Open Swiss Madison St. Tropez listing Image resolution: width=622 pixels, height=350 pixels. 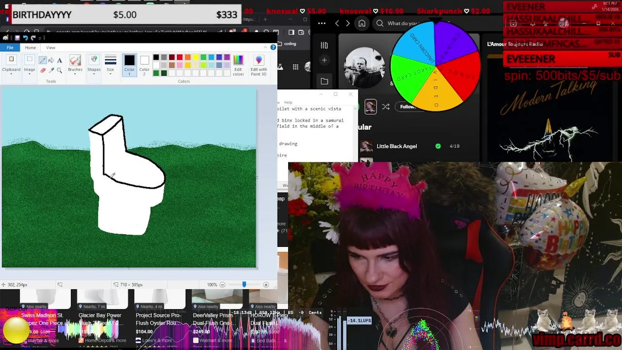pos(42,319)
